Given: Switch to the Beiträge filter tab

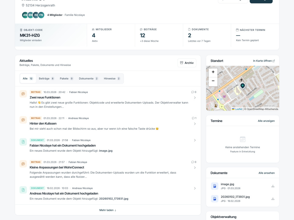Looking at the screenshot, I should (x=46, y=79).
